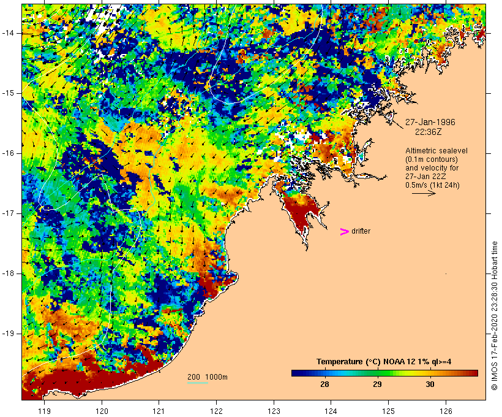This screenshot has width=502, height=417.
Task: Click the colorbar tick label '28'
Action: 324,384
